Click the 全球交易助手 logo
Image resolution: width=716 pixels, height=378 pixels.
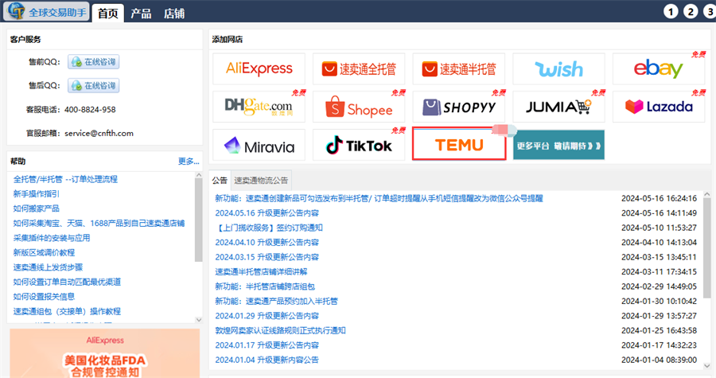[47, 11]
